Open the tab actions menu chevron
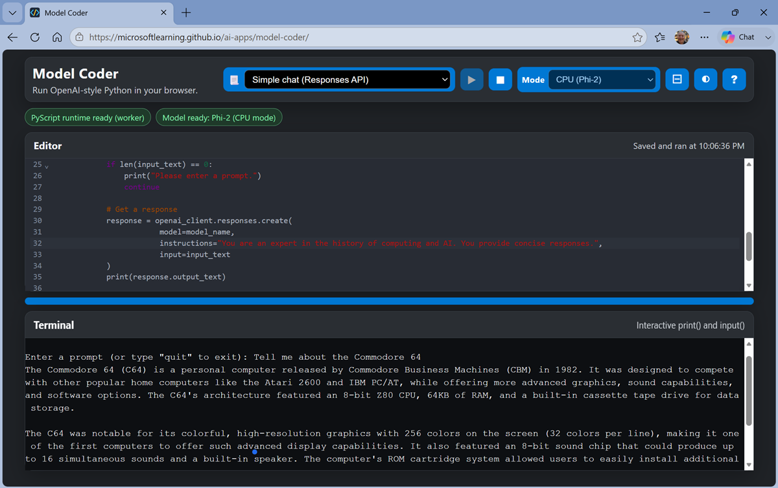This screenshot has height=488, width=778. (x=12, y=12)
